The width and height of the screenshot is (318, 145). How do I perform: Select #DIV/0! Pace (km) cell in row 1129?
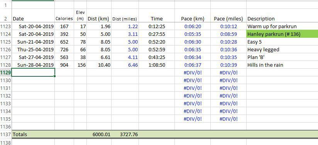tap(193, 72)
